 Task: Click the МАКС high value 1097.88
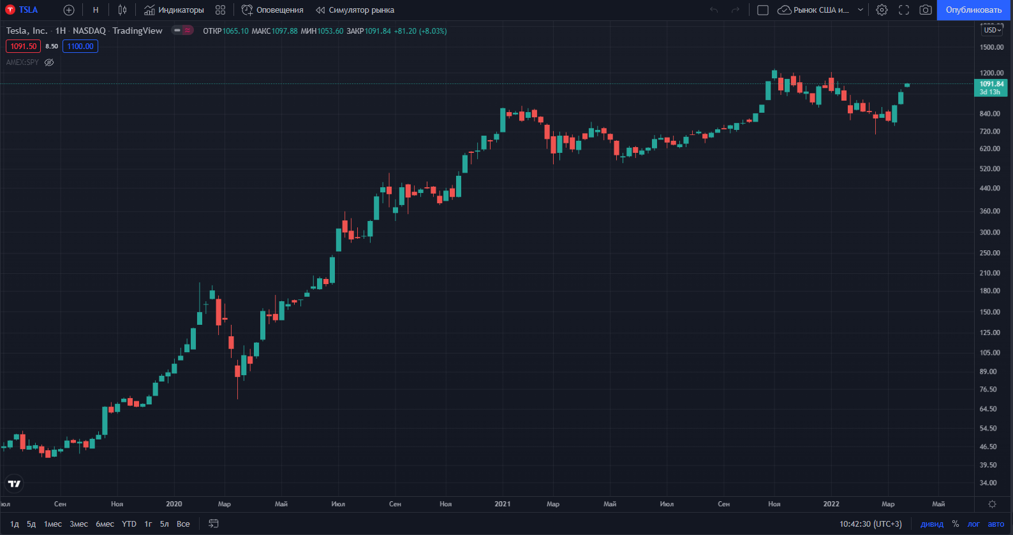285,31
